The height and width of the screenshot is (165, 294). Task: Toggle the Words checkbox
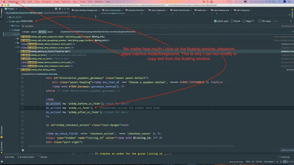pos(232,21)
